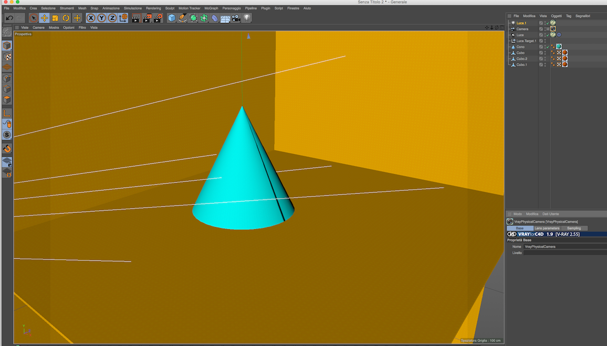
Task: Open the MoGraph menu
Action: coord(212,8)
